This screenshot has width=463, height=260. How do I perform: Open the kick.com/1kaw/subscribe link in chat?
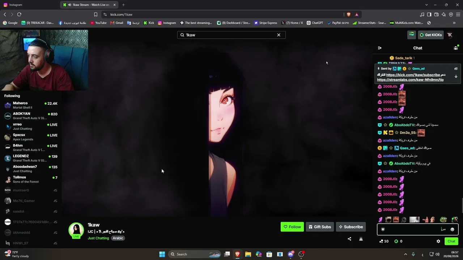413,75
